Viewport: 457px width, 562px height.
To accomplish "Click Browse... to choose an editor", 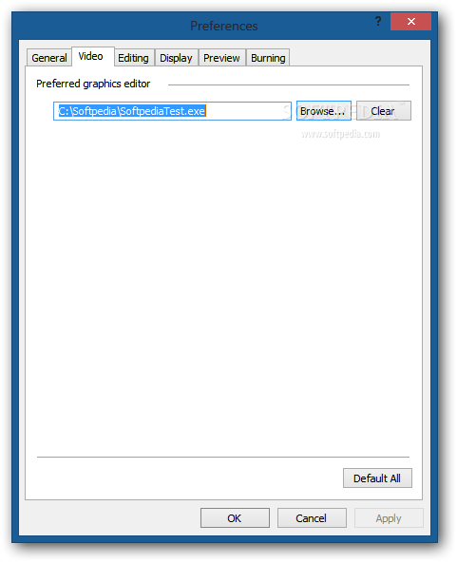I will [x=324, y=111].
